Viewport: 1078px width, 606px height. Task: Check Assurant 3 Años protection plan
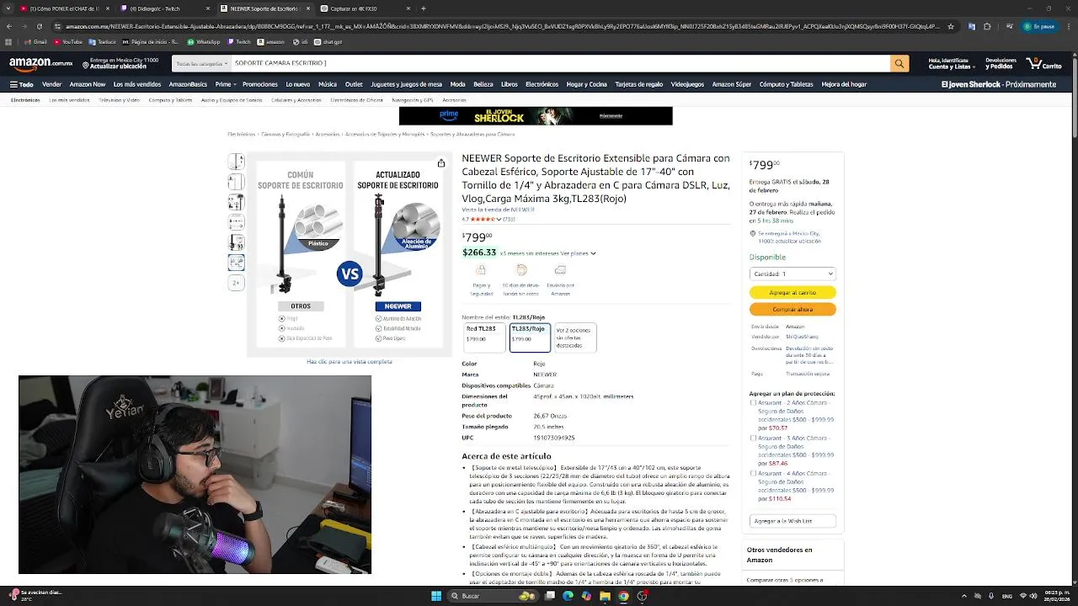[x=753, y=438]
